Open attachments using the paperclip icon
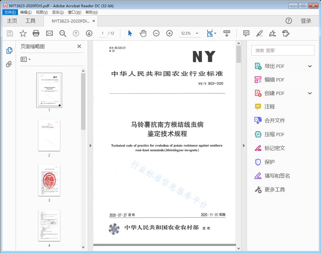The image size is (321, 253). (x=9, y=63)
